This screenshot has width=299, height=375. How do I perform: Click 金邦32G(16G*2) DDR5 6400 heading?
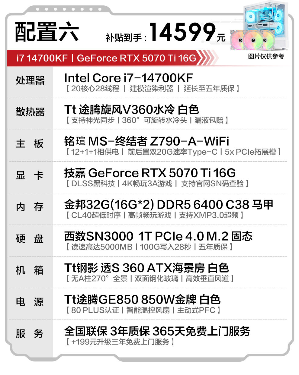[169, 204]
